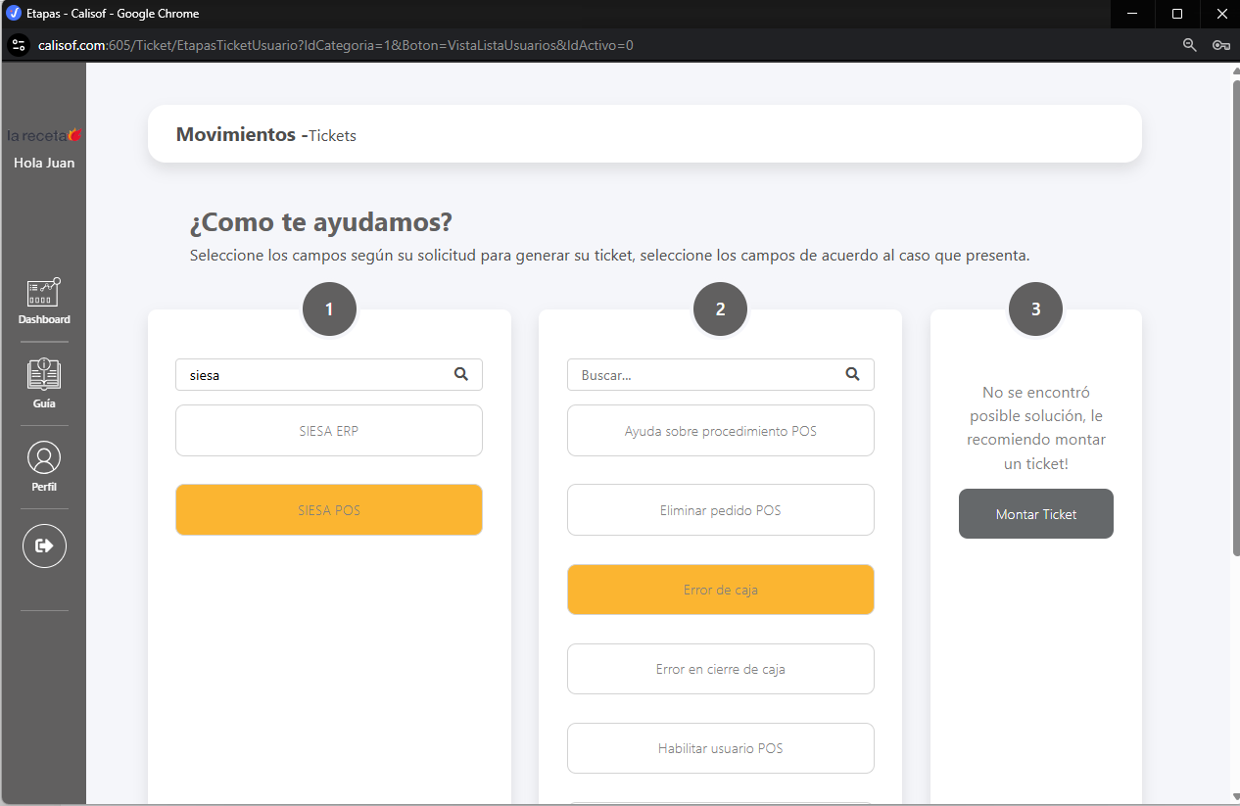The height and width of the screenshot is (806, 1240).
Task: Focus the search field containing siesa
Action: coord(329,374)
